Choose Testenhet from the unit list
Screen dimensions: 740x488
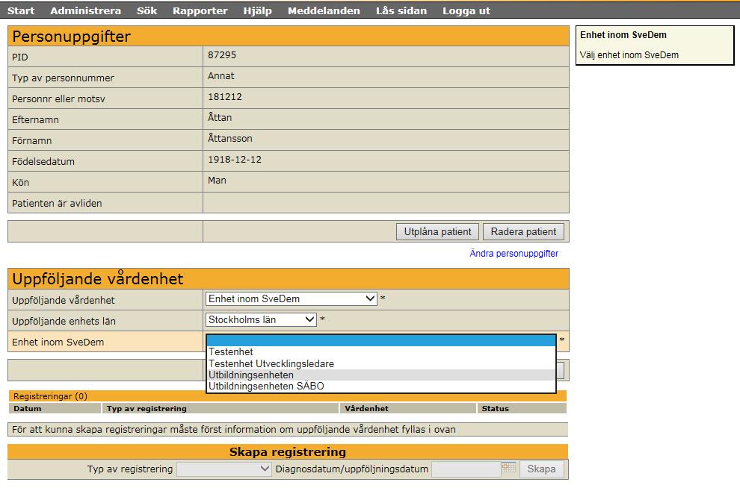pos(381,352)
